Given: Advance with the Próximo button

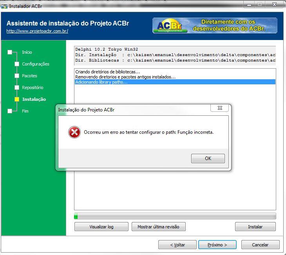Looking at the screenshot, I should (217, 245).
